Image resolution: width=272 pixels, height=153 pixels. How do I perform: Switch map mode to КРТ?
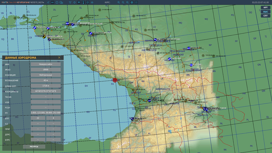(265, 7)
